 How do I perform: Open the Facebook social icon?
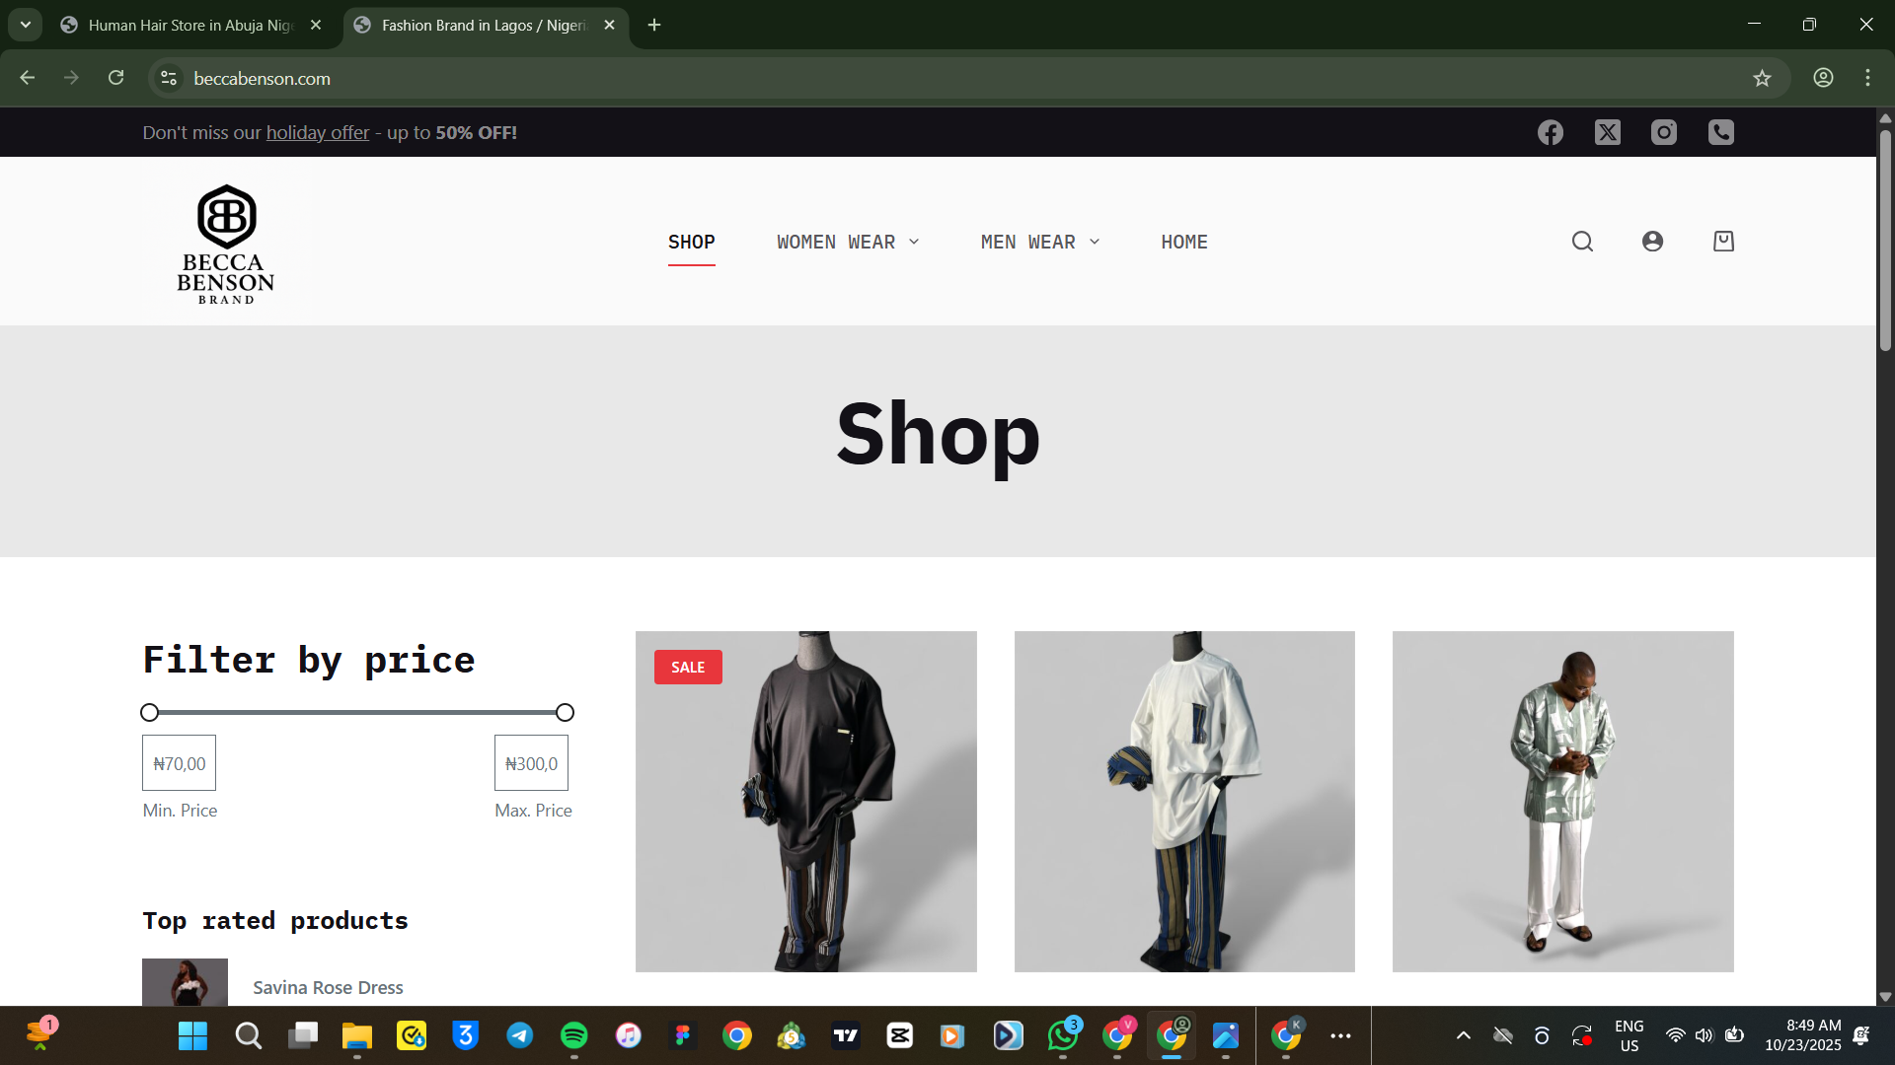pos(1550,132)
